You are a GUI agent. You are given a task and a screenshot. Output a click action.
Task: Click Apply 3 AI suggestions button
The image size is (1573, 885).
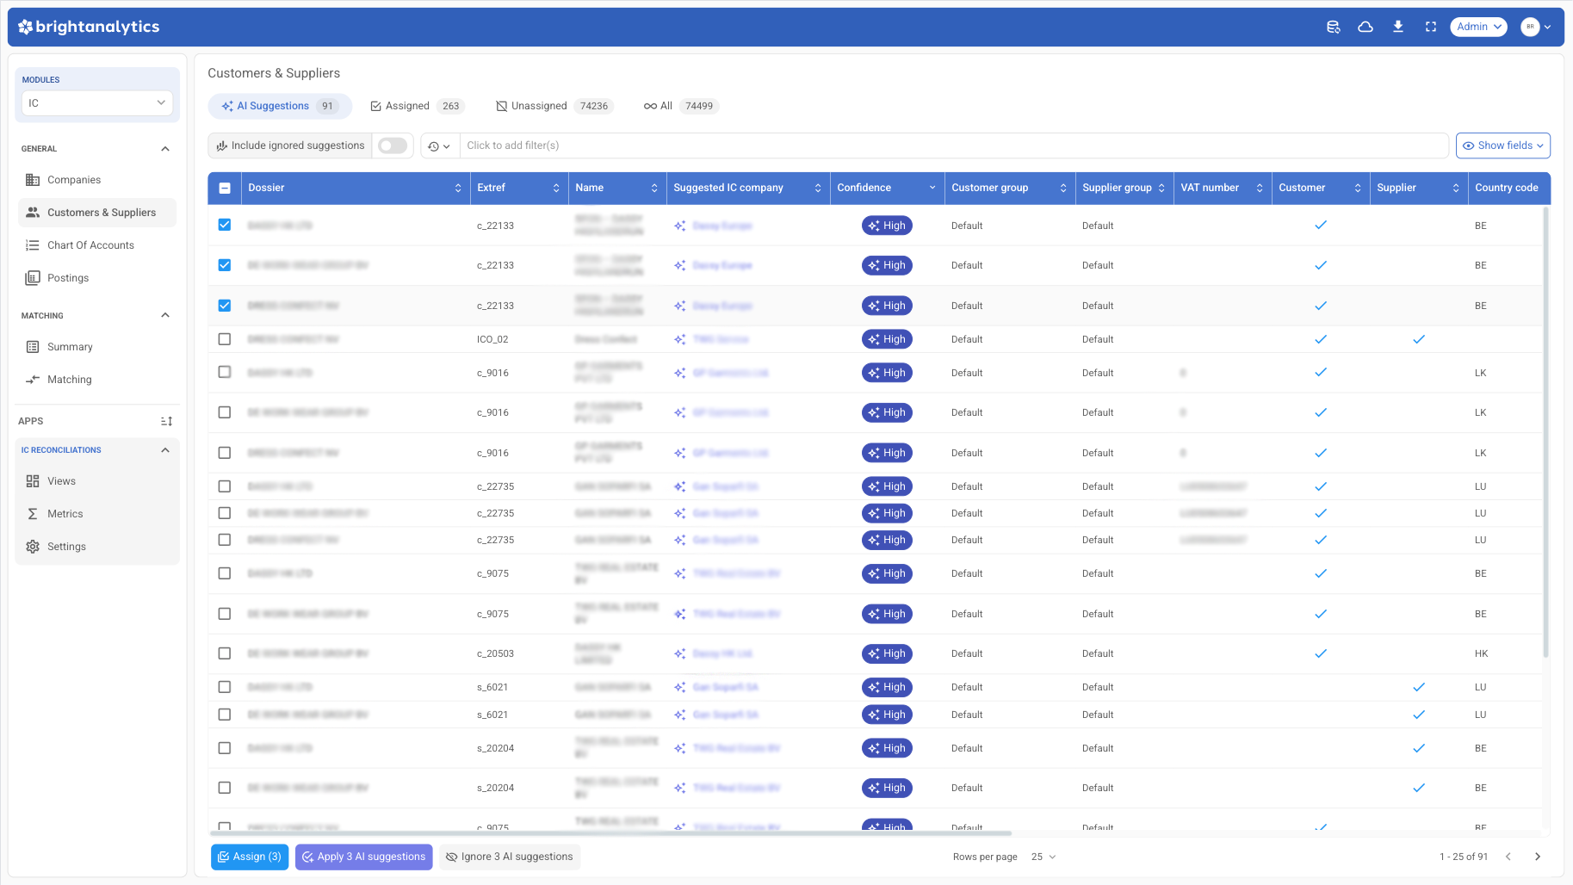point(363,857)
